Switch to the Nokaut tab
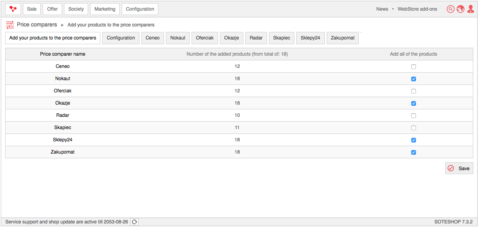This screenshot has width=478, height=227. click(x=178, y=38)
